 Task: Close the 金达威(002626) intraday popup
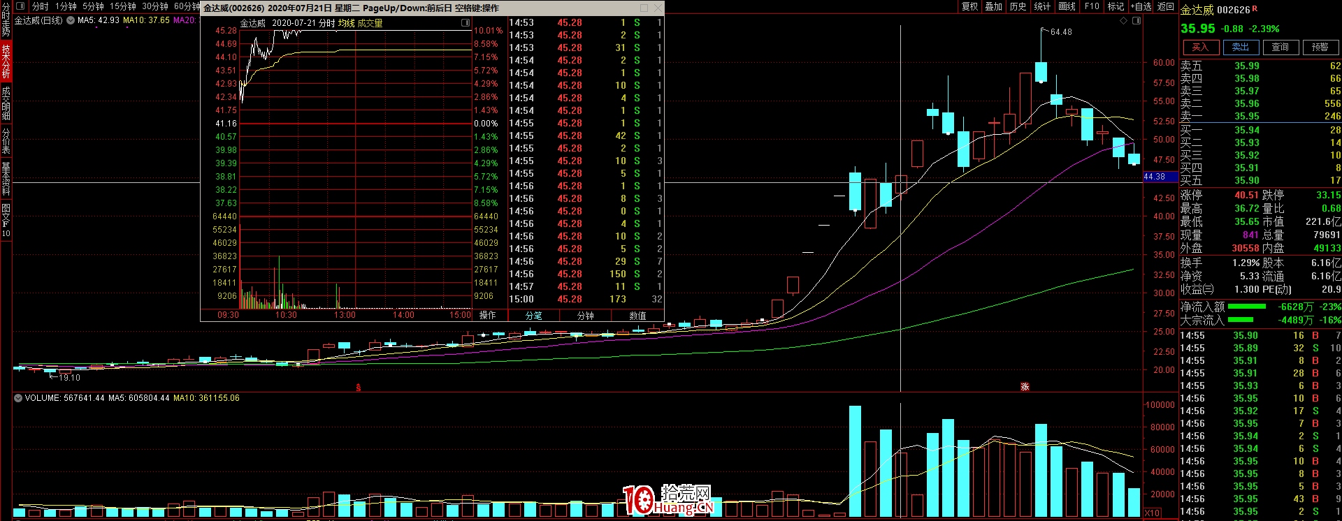point(657,8)
